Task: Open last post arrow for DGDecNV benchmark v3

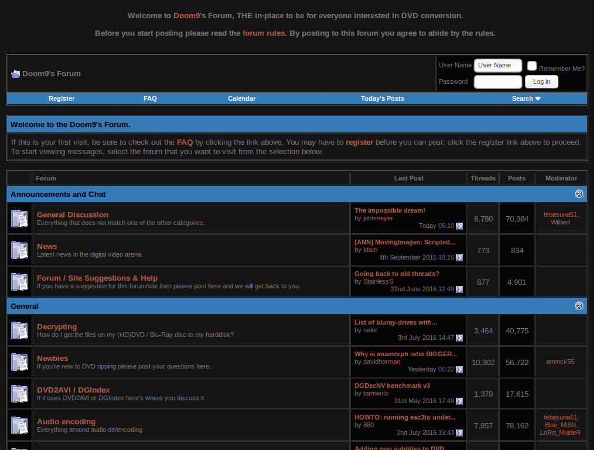Action: [x=459, y=401]
